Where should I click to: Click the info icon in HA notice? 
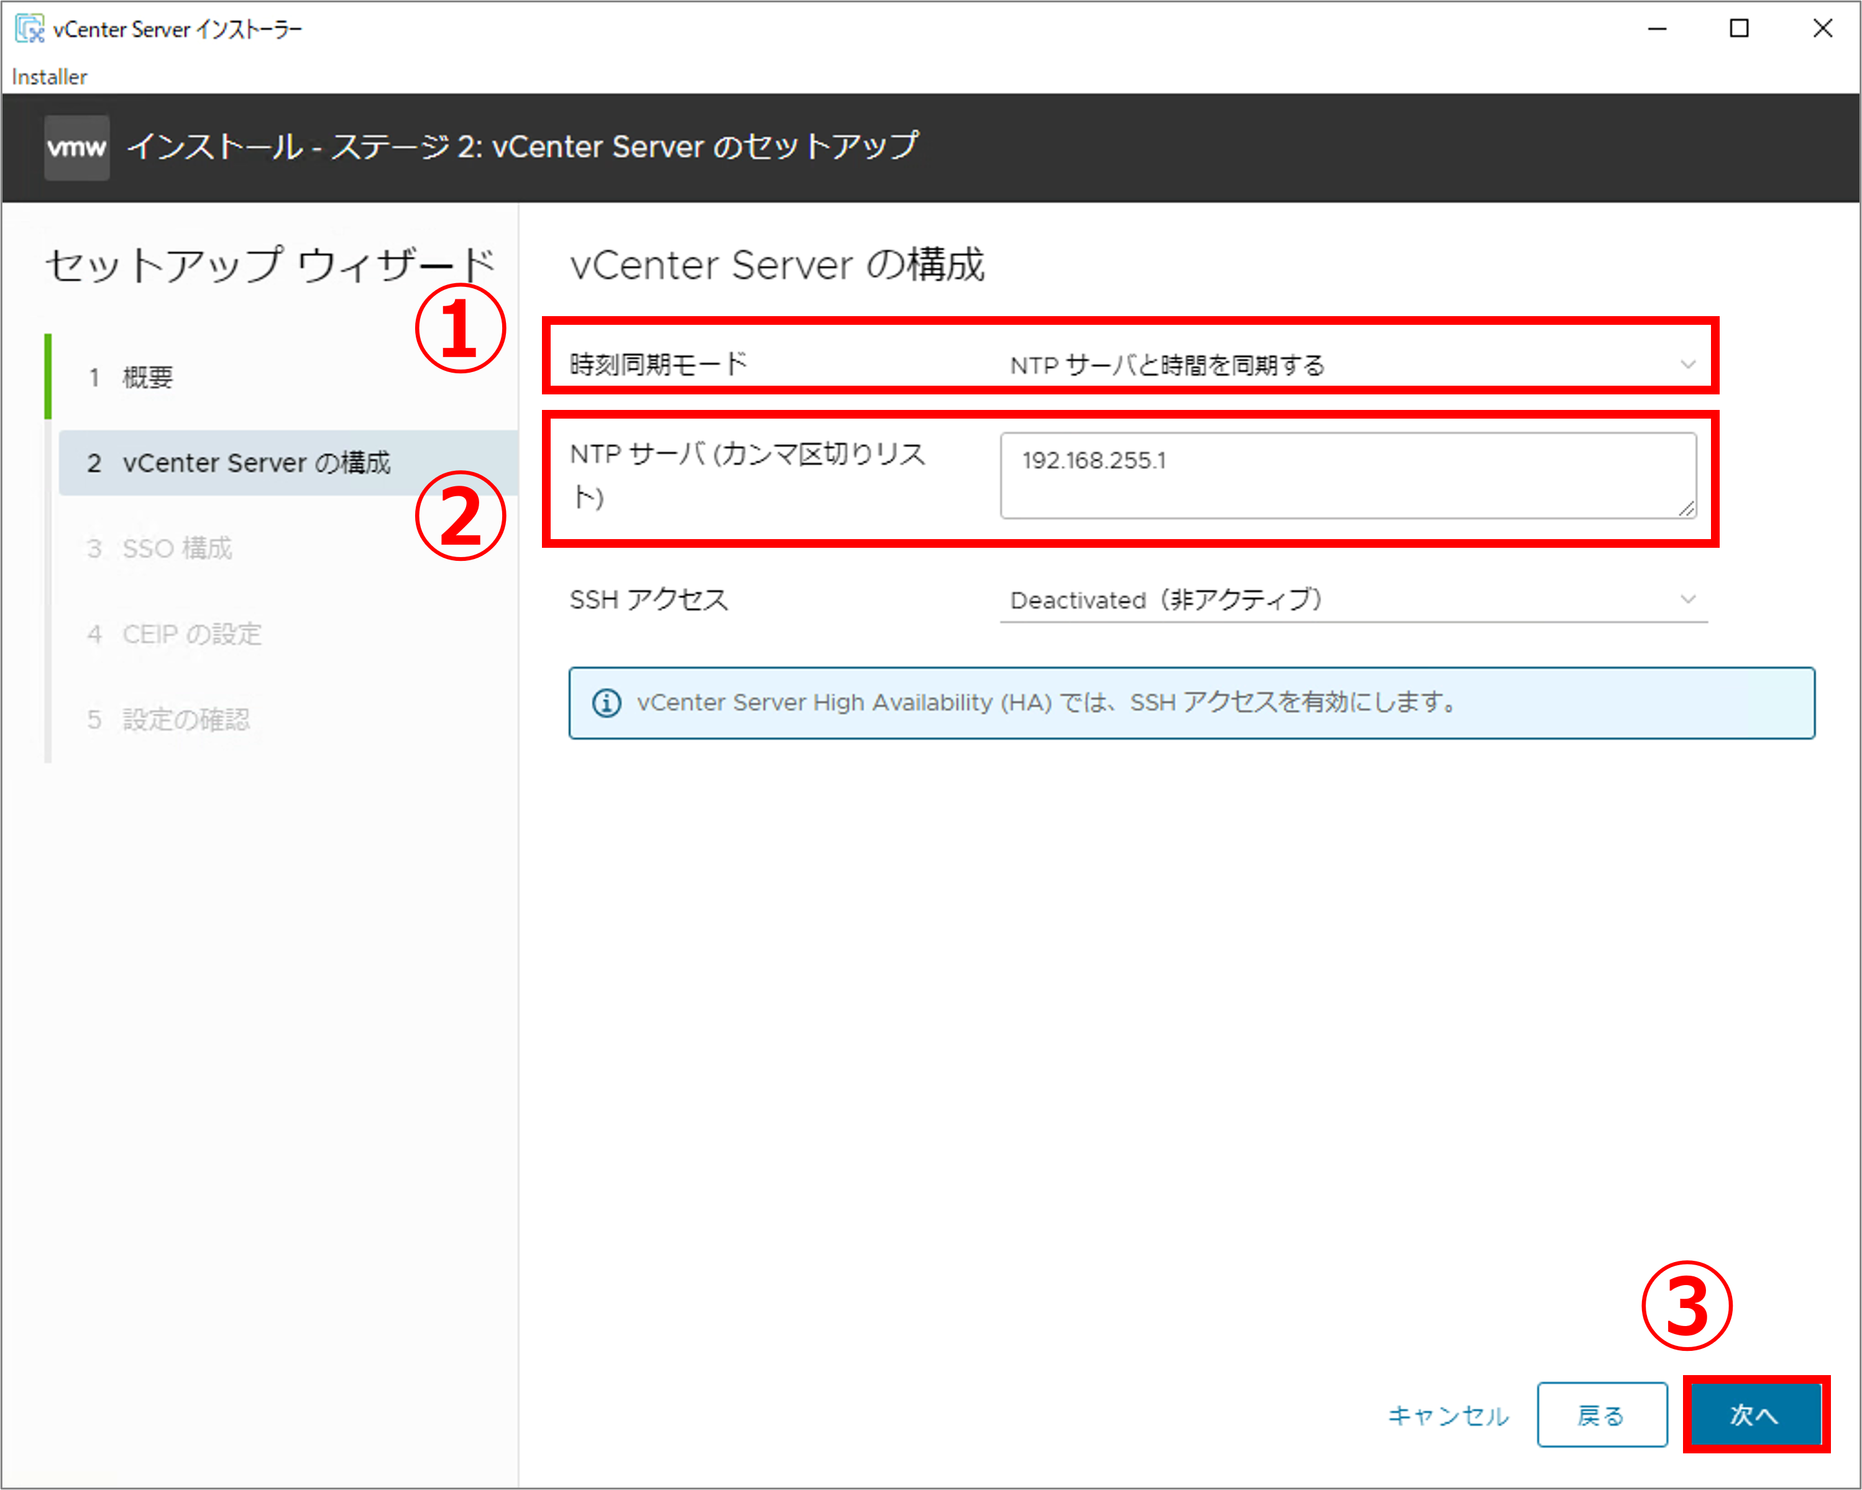(607, 702)
